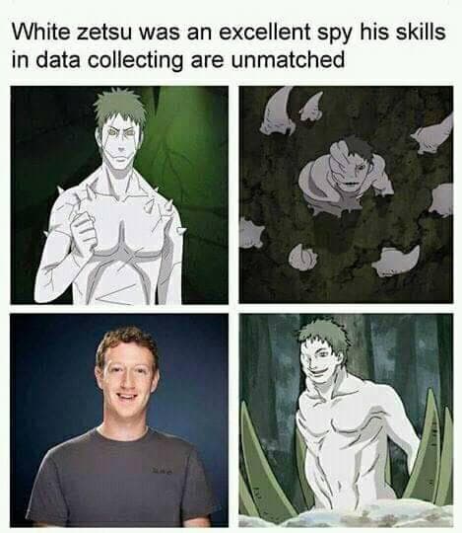Click the word "unmatched" in the caption

[288, 59]
